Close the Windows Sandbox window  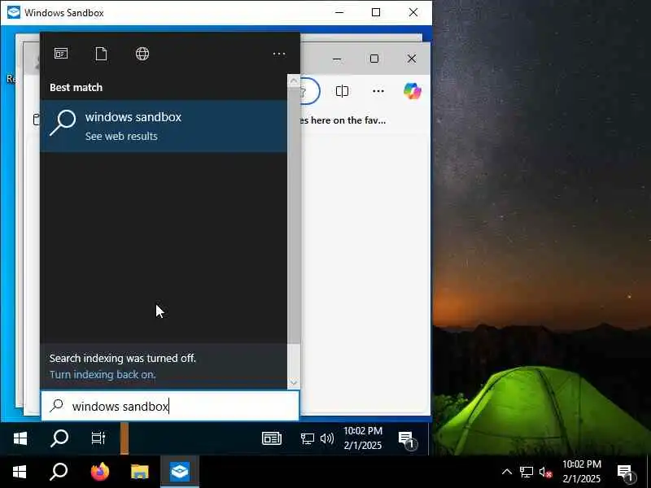(x=413, y=12)
